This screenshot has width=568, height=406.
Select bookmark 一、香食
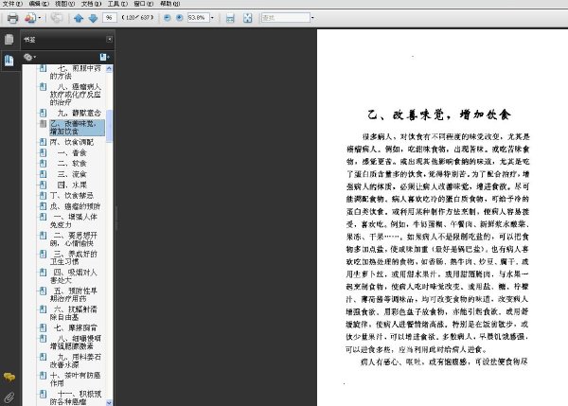[72, 152]
